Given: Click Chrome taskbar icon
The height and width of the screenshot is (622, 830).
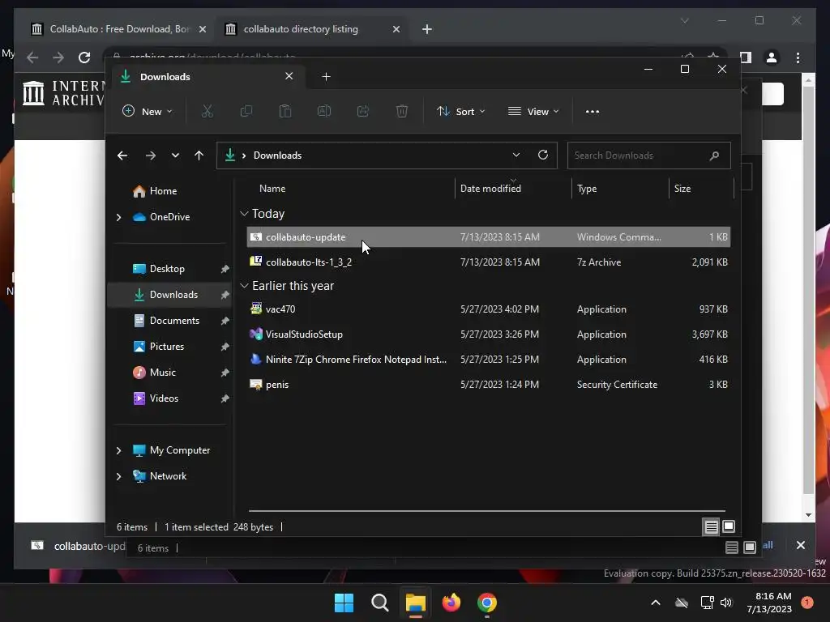Looking at the screenshot, I should (x=487, y=603).
